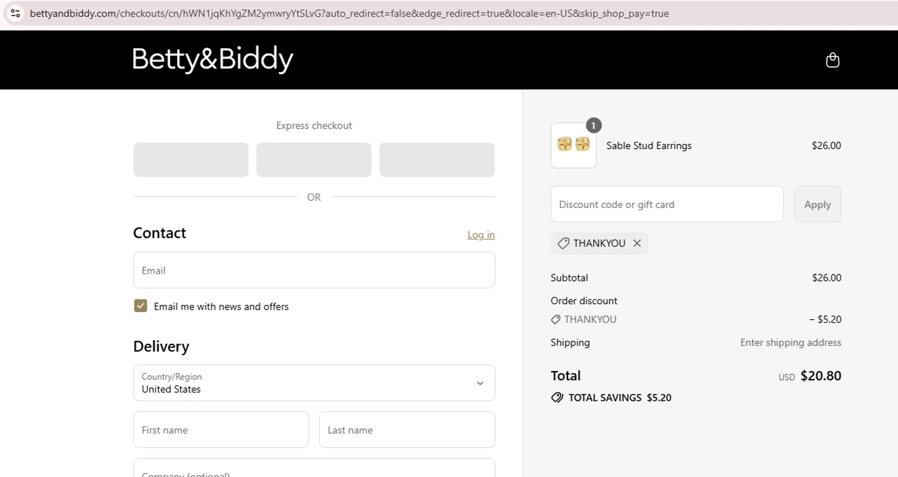The image size is (898, 477).
Task: Click the browser address bar URL
Action: pos(349,13)
